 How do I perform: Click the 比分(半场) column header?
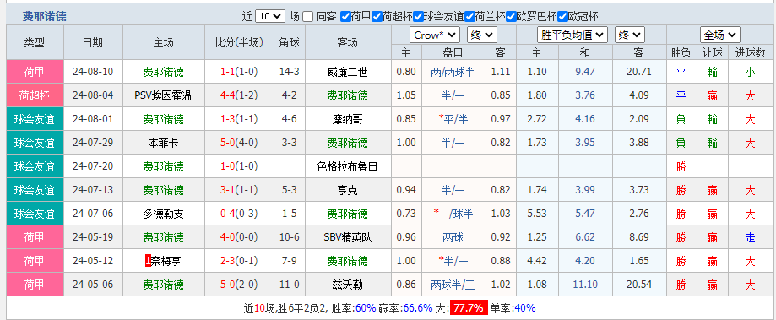pyautogui.click(x=240, y=42)
